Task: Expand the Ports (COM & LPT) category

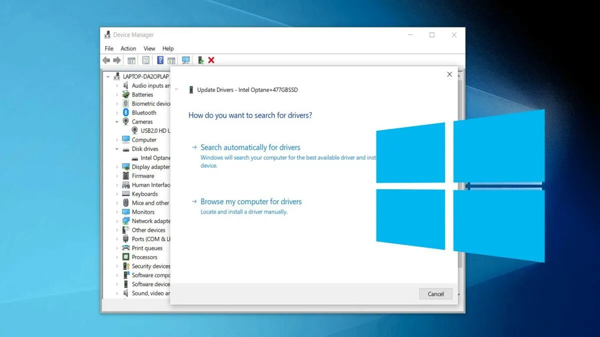Action: pyautogui.click(x=117, y=239)
